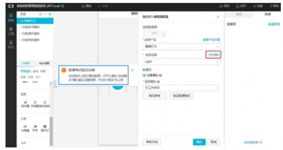
Task: Select the 卡片 component category filter
Action: pos(38,77)
